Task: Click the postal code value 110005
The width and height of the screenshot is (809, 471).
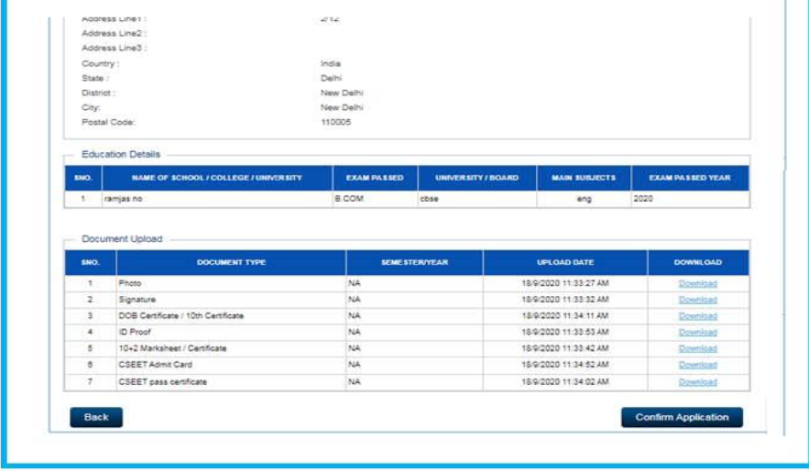Action: point(335,122)
